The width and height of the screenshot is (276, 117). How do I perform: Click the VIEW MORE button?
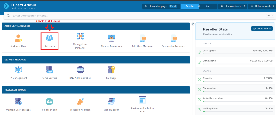262,29
